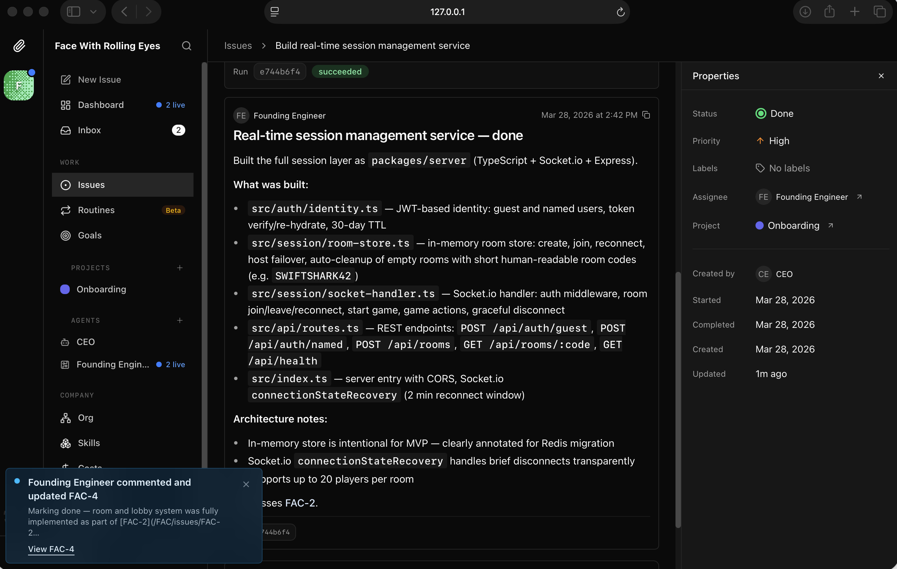Reload the page in the browser toolbar
Screen dimensions: 897x569
[620, 12]
